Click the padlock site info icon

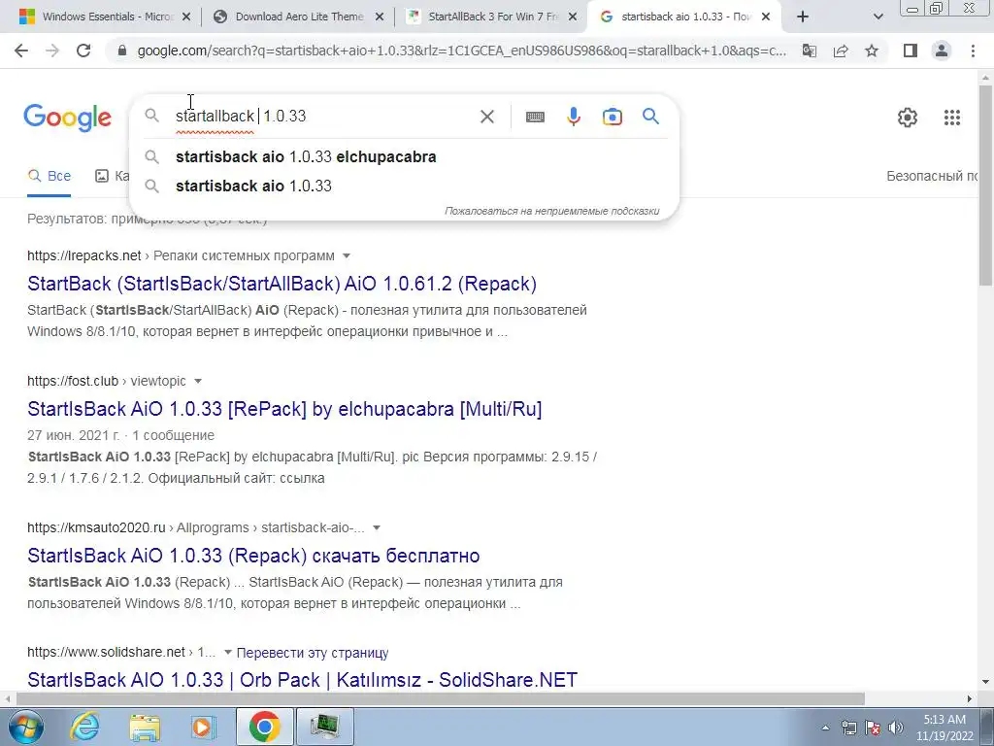122,51
